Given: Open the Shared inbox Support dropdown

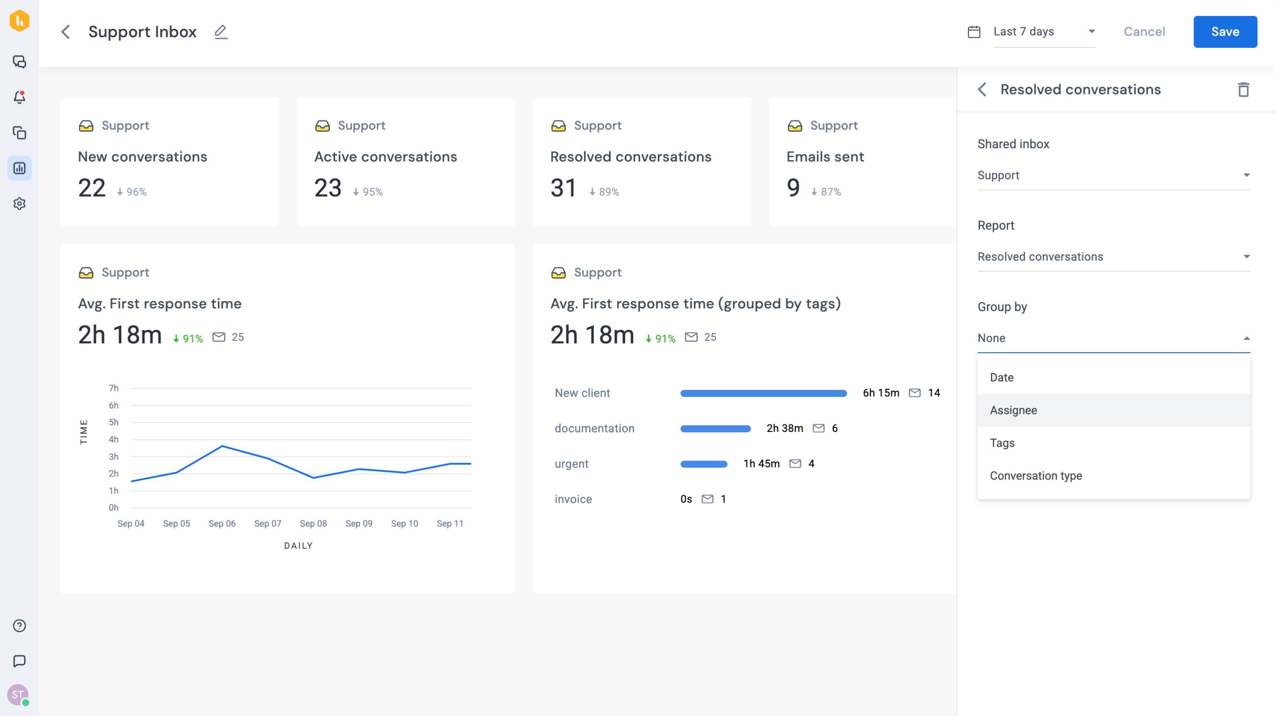Looking at the screenshot, I should click(1113, 175).
